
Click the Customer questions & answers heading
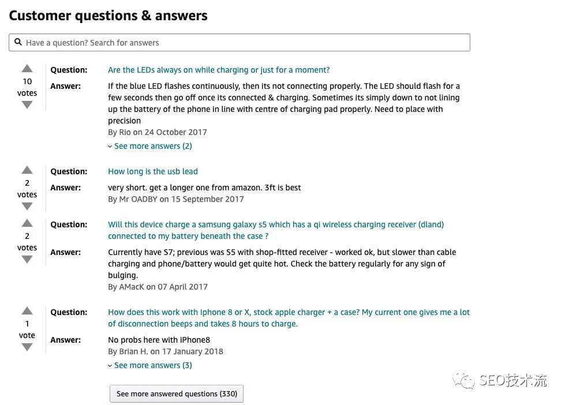[x=108, y=16]
